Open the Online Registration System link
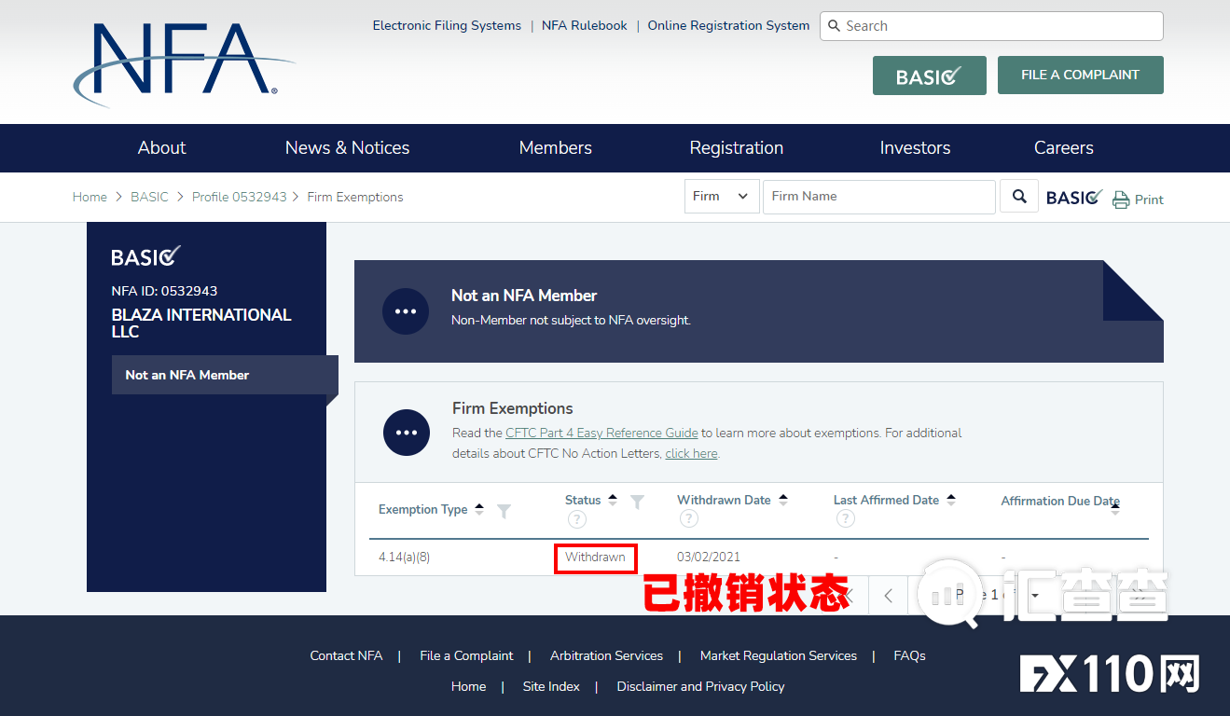Viewport: 1230px width, 716px height. tap(728, 26)
